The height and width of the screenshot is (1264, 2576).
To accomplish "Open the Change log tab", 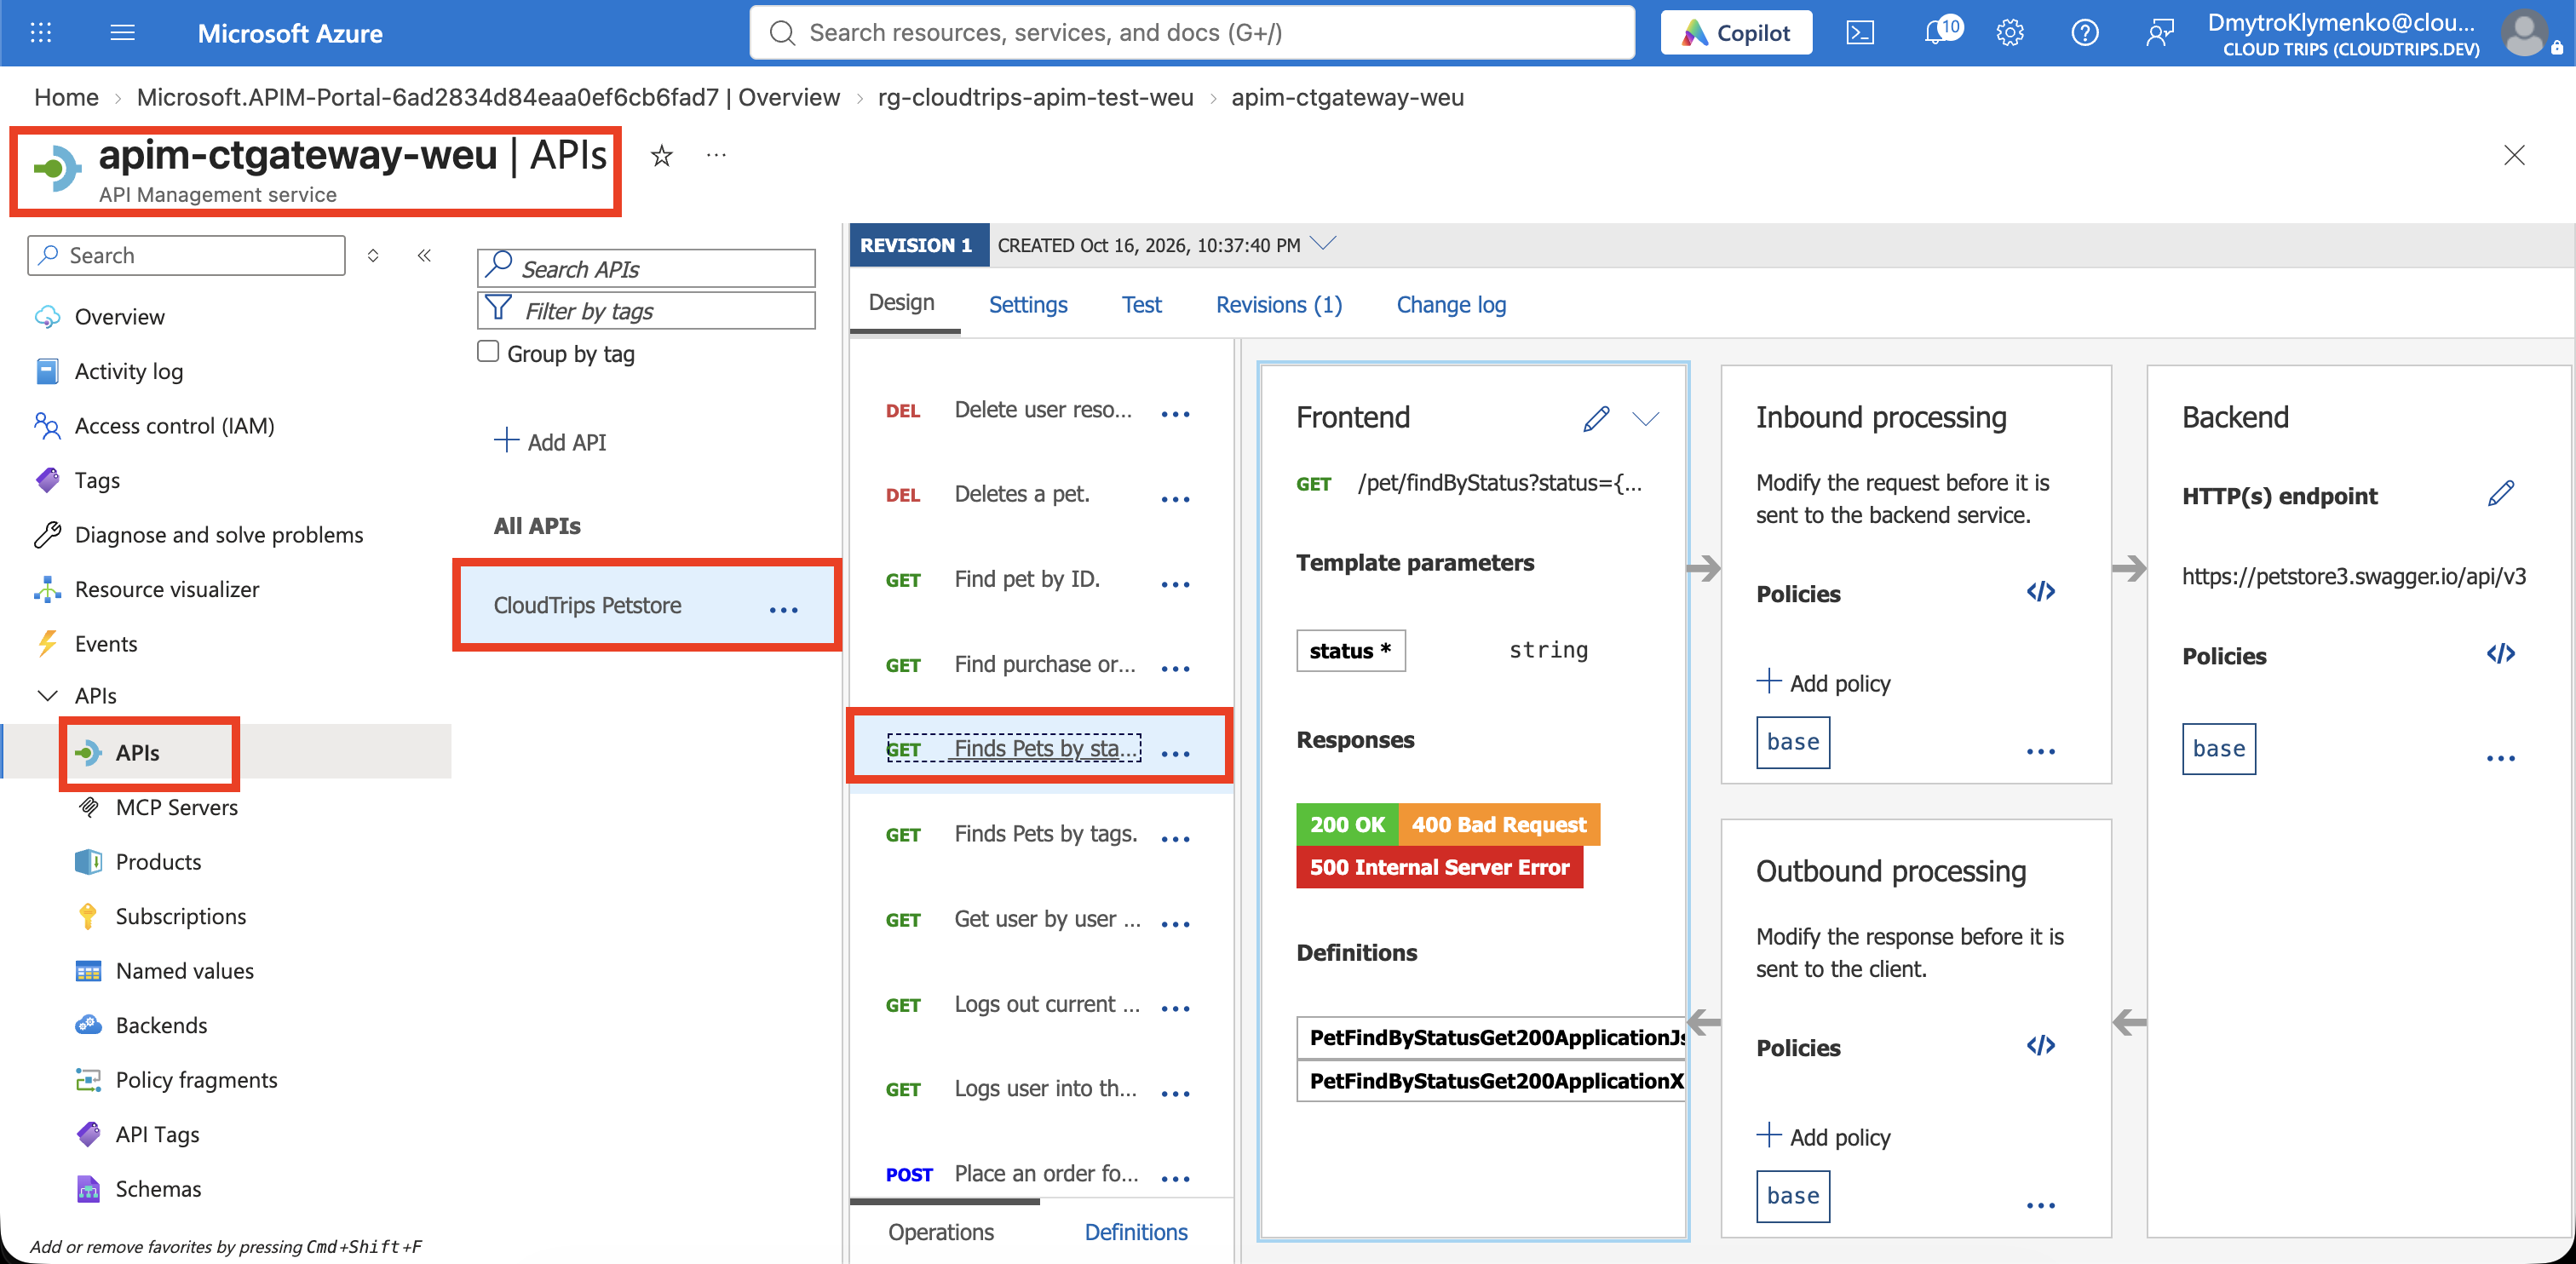I will tap(1450, 305).
